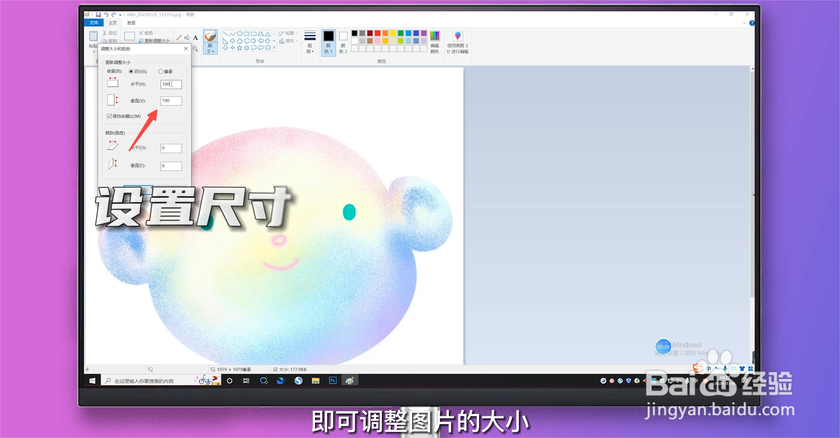Click 重新调整大小 (Resize) in the ribbon
Viewport: 840px width, 438px height.
pos(154,41)
